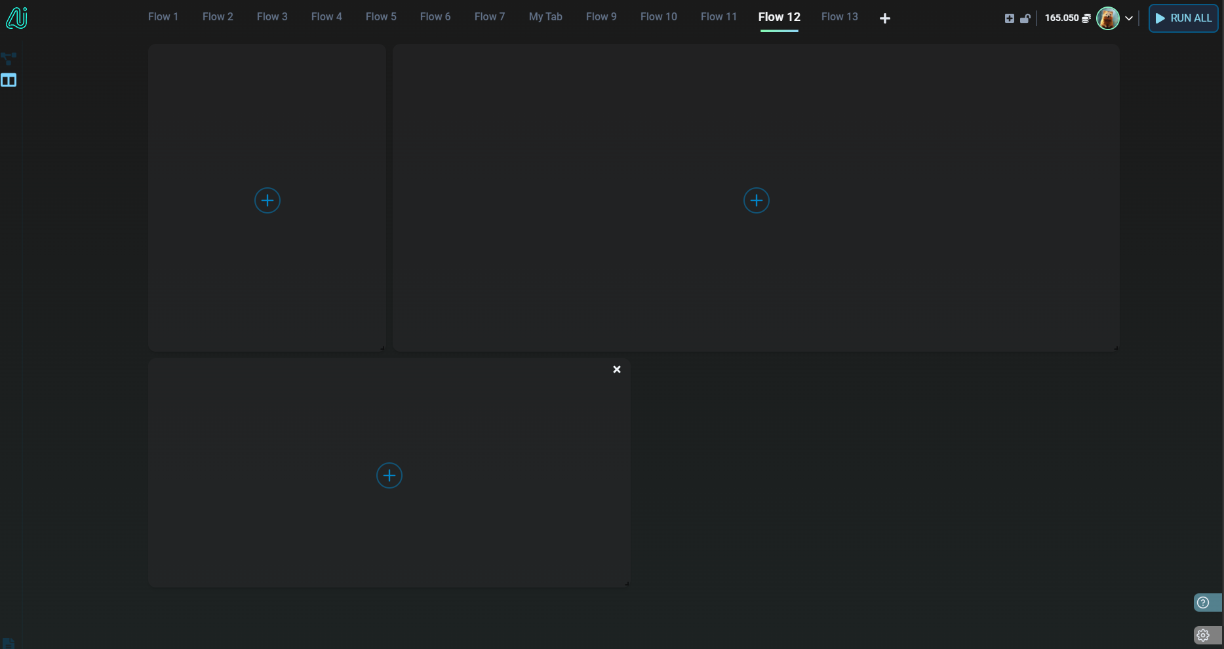Select the active Flow 12 tab

(x=780, y=17)
